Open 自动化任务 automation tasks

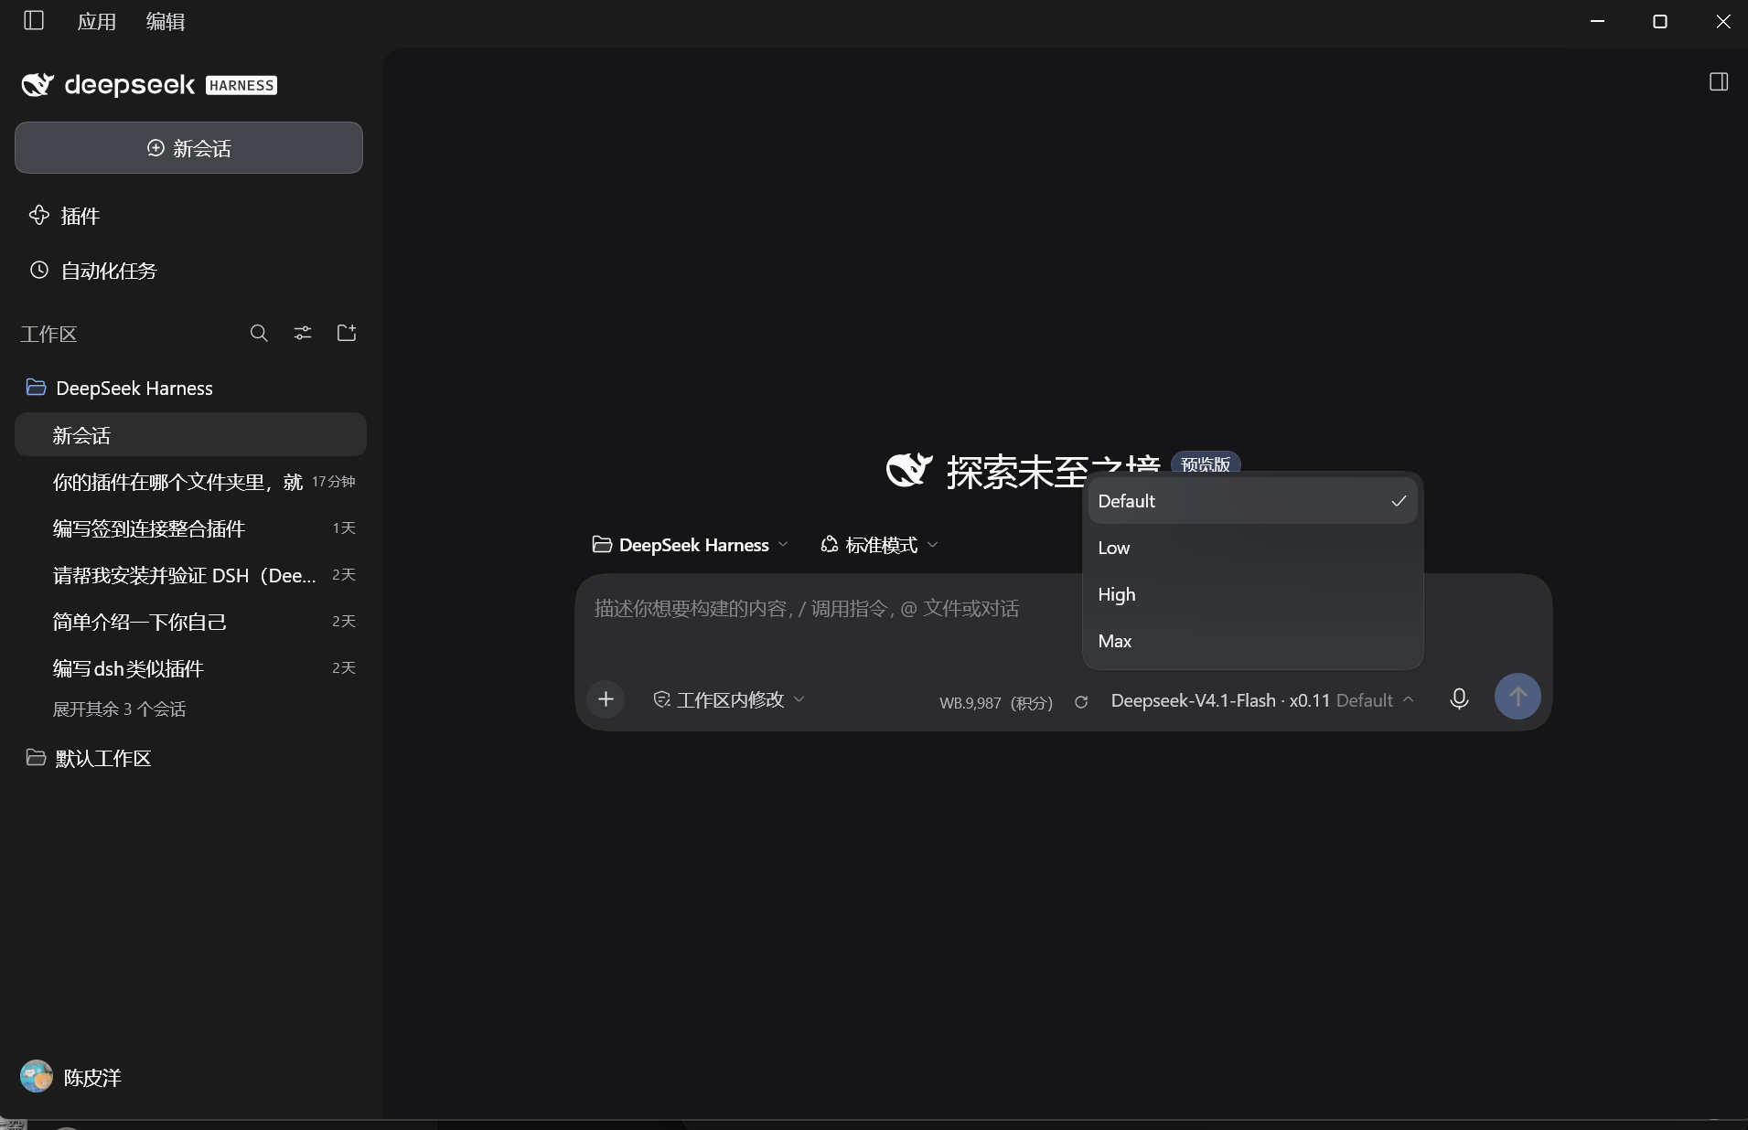point(92,271)
